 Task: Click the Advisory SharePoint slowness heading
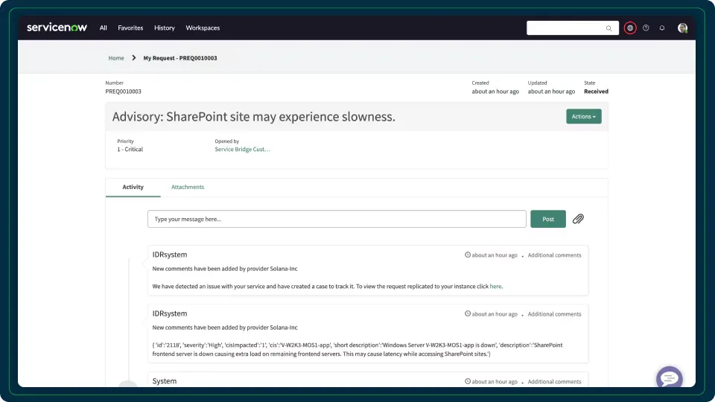tap(253, 116)
